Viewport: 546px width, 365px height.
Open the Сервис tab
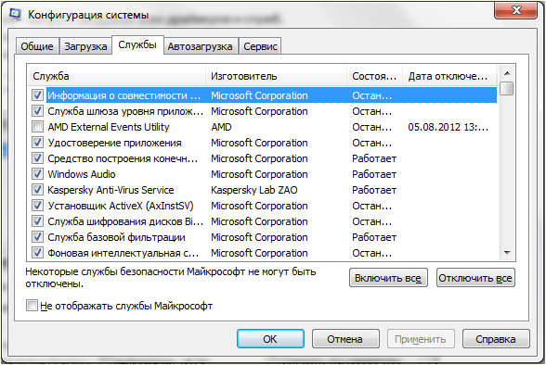point(260,46)
